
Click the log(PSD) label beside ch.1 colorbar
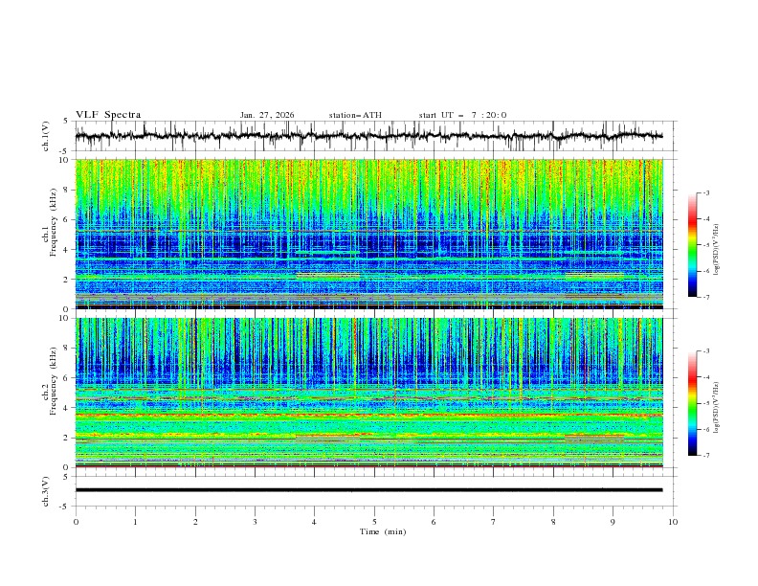[716, 250]
